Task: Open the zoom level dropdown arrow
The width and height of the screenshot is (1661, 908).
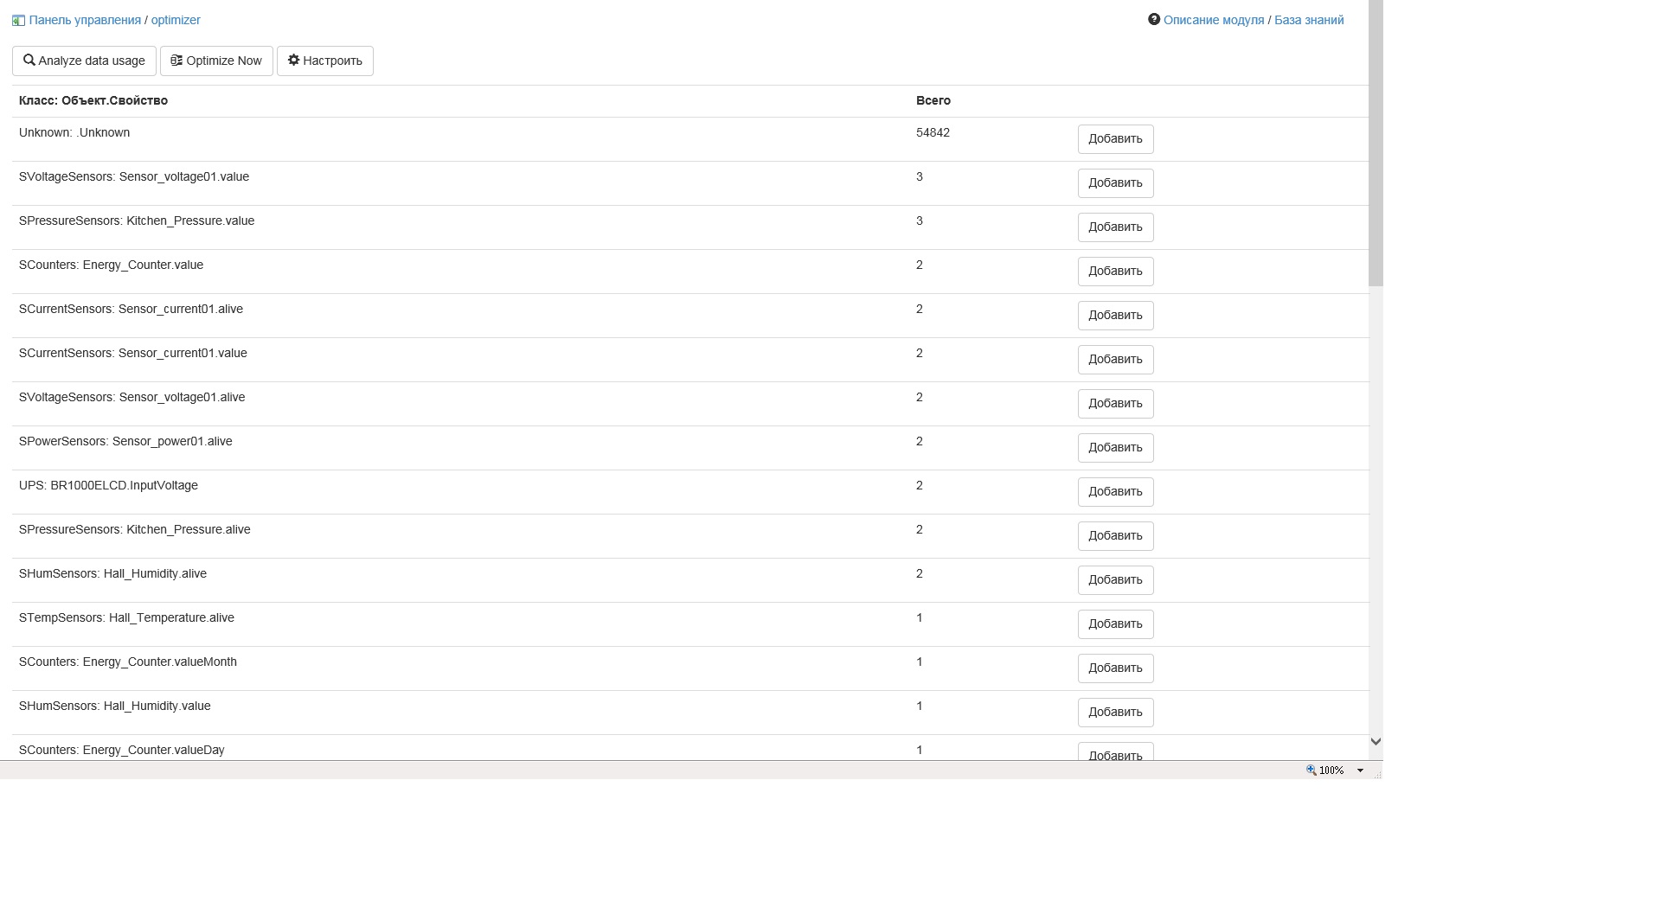Action: click(1360, 771)
